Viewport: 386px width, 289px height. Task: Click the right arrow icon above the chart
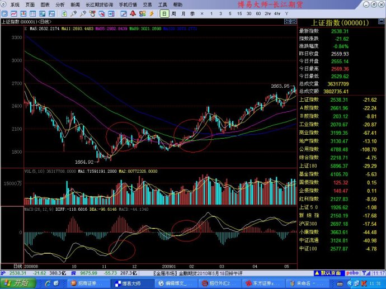293,22
